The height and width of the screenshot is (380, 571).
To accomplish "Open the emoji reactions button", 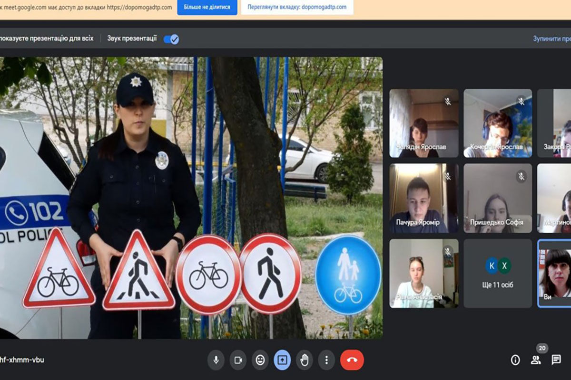I will (x=260, y=360).
